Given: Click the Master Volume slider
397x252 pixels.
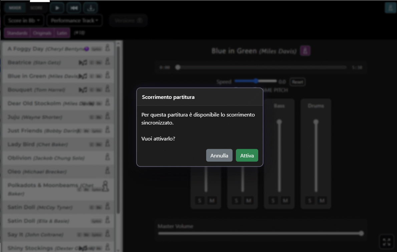Looking at the screenshot, I should [261, 233].
